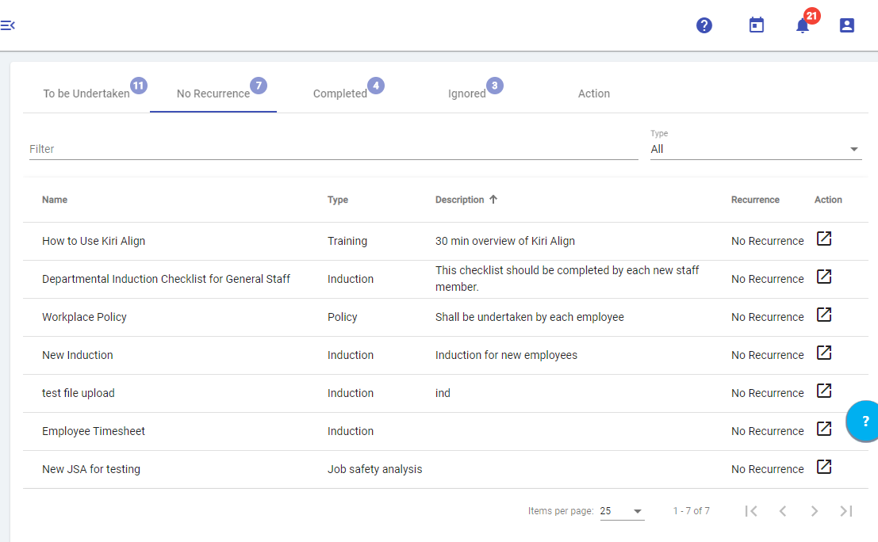Select the No Recurrence tab
878x542 pixels.
point(213,94)
